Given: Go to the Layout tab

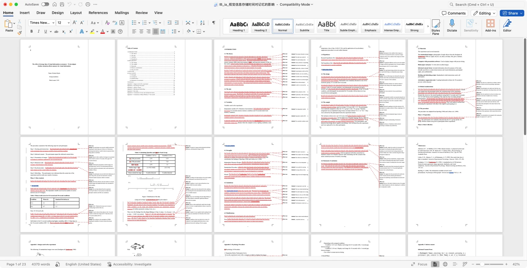Looking at the screenshot, I should click(76, 13).
